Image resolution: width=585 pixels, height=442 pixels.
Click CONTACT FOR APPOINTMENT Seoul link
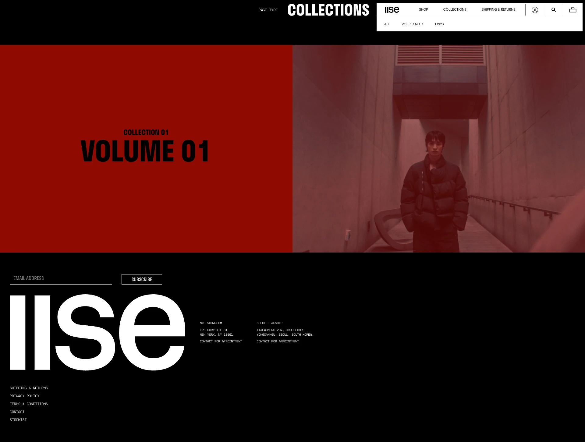pyautogui.click(x=278, y=341)
